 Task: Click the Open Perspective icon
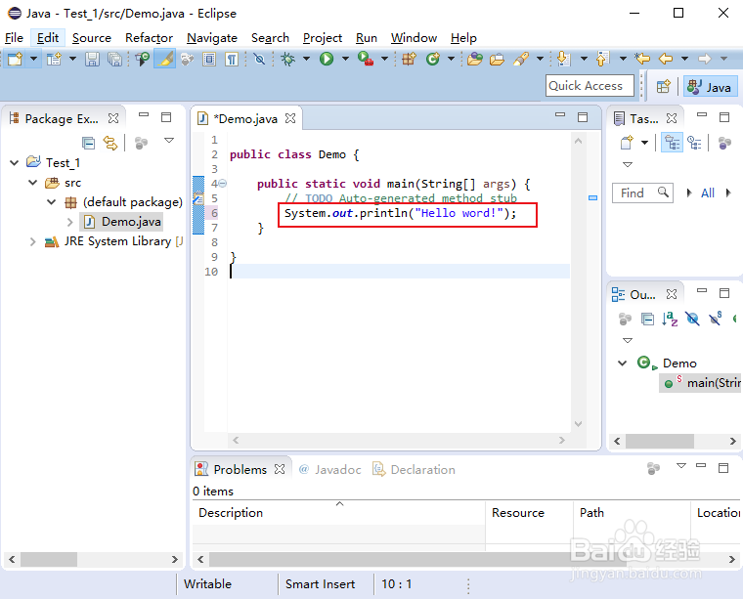(664, 87)
